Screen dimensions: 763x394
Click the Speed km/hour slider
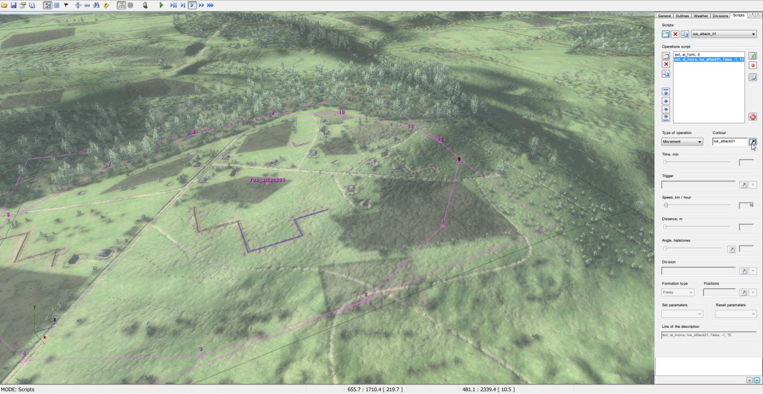pyautogui.click(x=696, y=205)
